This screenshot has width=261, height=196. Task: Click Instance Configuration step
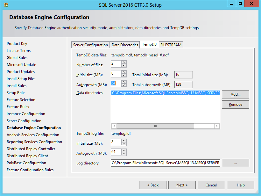click(x=26, y=114)
